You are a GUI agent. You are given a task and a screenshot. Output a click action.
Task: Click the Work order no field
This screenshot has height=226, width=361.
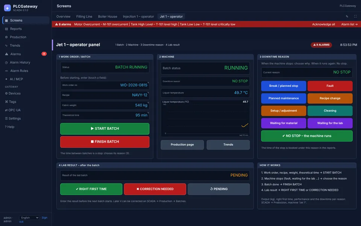105,85
